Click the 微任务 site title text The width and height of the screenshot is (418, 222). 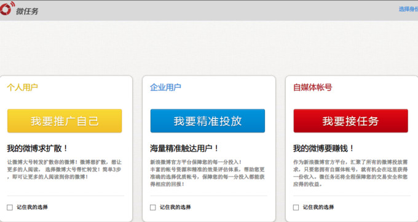point(27,11)
